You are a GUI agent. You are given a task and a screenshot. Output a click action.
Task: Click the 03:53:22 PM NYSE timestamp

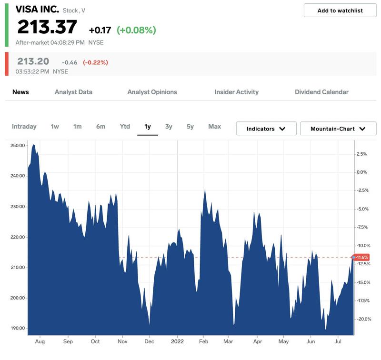pos(42,71)
